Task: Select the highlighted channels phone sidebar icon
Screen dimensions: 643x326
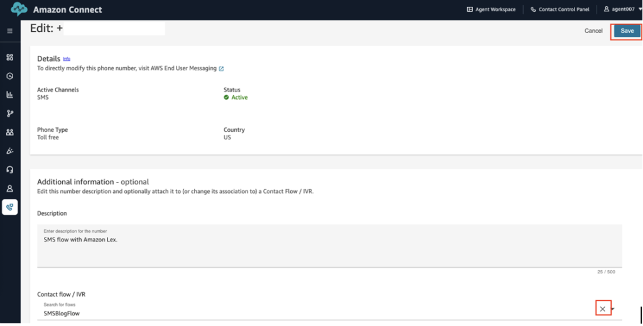Action: point(10,208)
